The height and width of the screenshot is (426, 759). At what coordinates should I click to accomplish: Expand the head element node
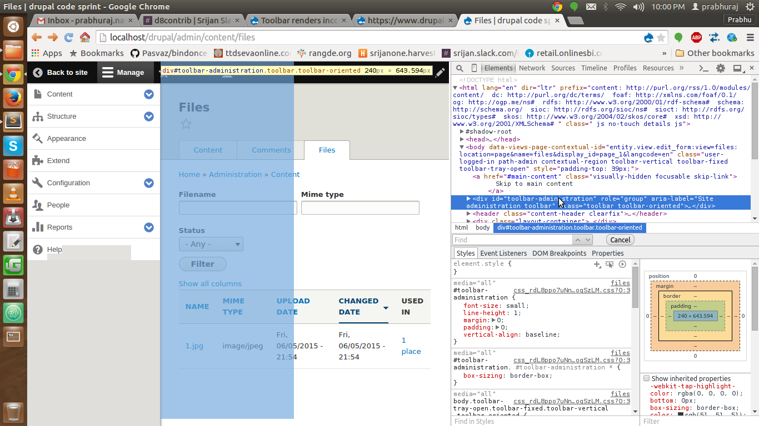pyautogui.click(x=462, y=139)
